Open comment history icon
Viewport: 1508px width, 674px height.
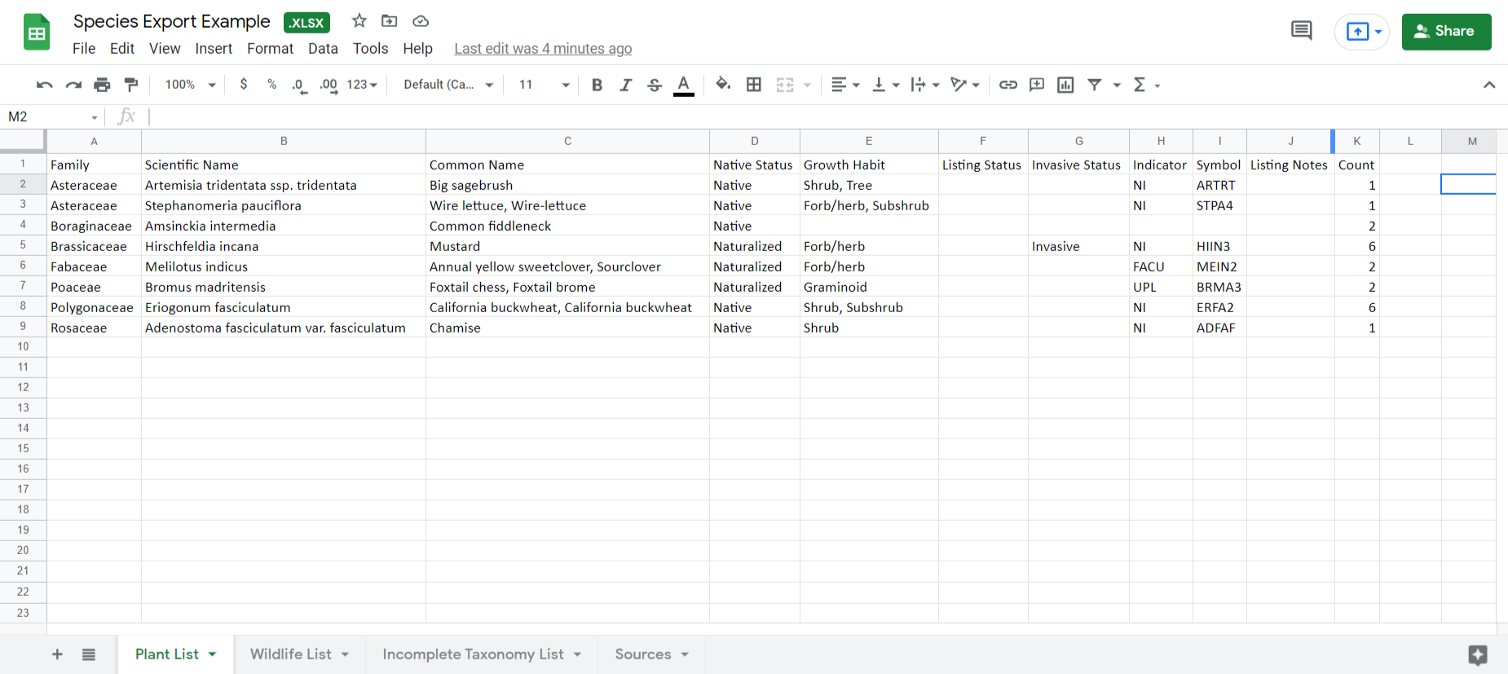coord(1302,31)
